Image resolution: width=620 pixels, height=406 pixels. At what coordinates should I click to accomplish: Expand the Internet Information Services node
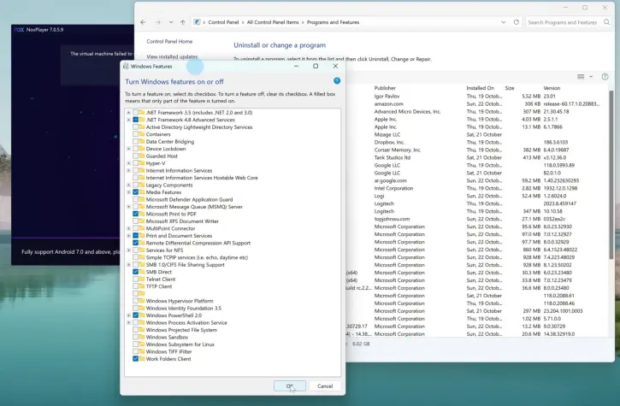coord(129,170)
